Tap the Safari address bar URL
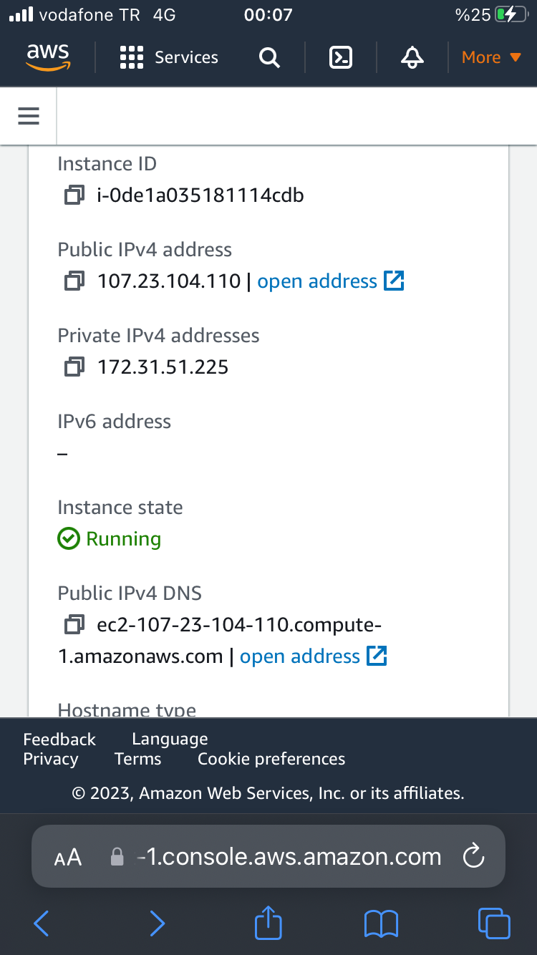 tap(289, 856)
